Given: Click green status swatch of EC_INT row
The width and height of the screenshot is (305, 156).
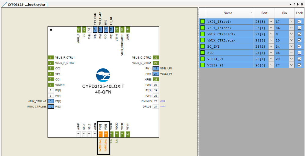Looking at the screenshot, I should pos(203,47).
